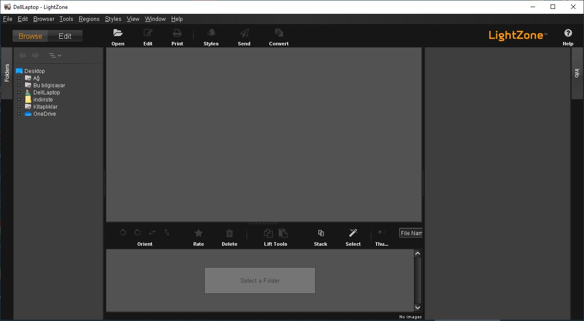Click the Lift Tools copy icon
This screenshot has height=321, width=584.
pos(268,233)
